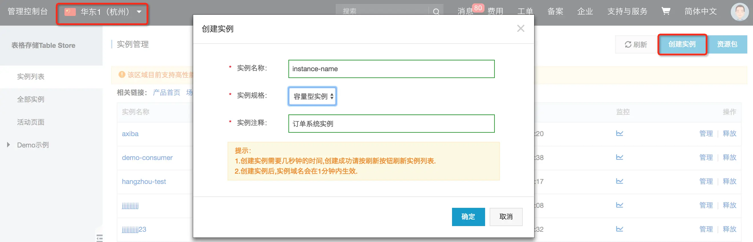Click 管理 for the demo-consumer row
Image resolution: width=753 pixels, height=242 pixels.
point(706,157)
